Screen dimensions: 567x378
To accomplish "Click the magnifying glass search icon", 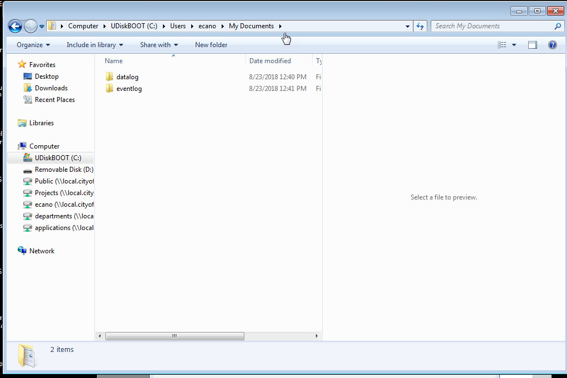I will (558, 26).
